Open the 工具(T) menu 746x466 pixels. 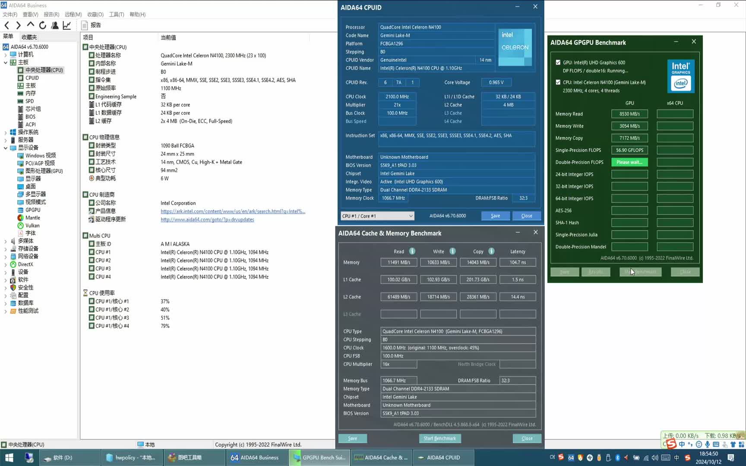tap(116, 14)
